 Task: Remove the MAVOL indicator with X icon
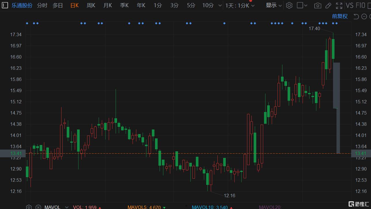tap(38, 207)
